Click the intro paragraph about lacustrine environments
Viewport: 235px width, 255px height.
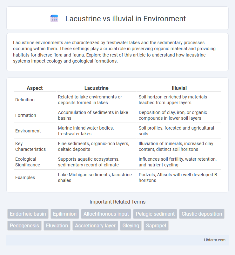coord(114,52)
